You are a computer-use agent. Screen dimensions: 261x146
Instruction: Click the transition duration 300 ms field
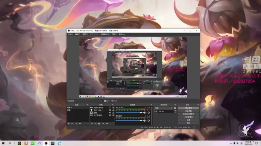pos(166,111)
